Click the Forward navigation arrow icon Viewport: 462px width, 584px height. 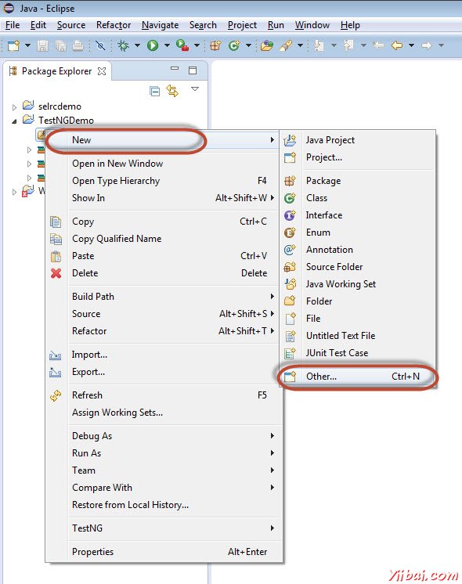pos(426,45)
